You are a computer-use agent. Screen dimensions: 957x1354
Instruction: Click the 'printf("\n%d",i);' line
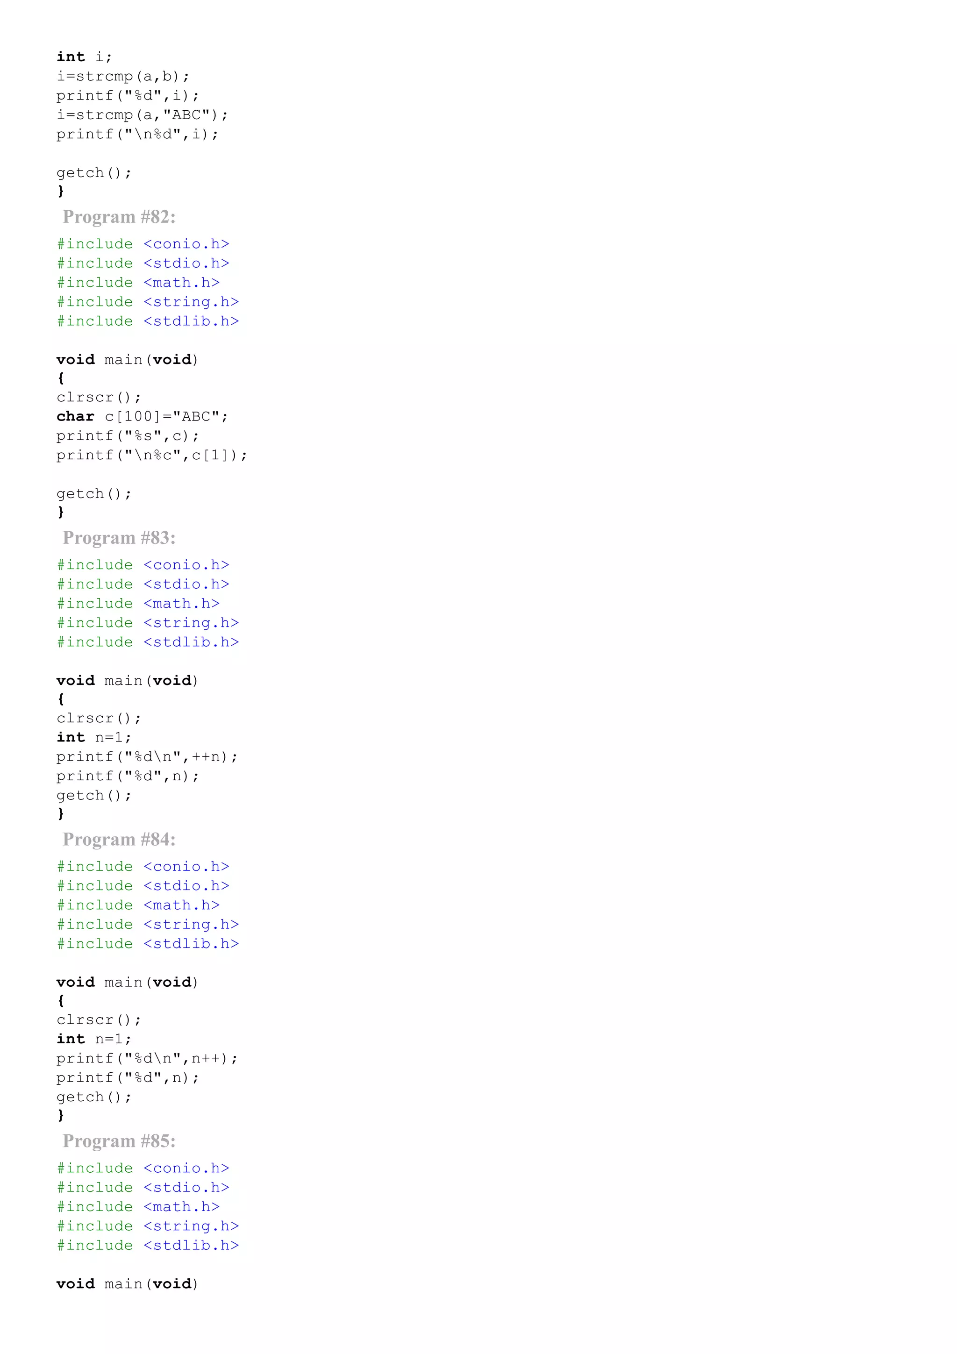pyautogui.click(x=137, y=135)
